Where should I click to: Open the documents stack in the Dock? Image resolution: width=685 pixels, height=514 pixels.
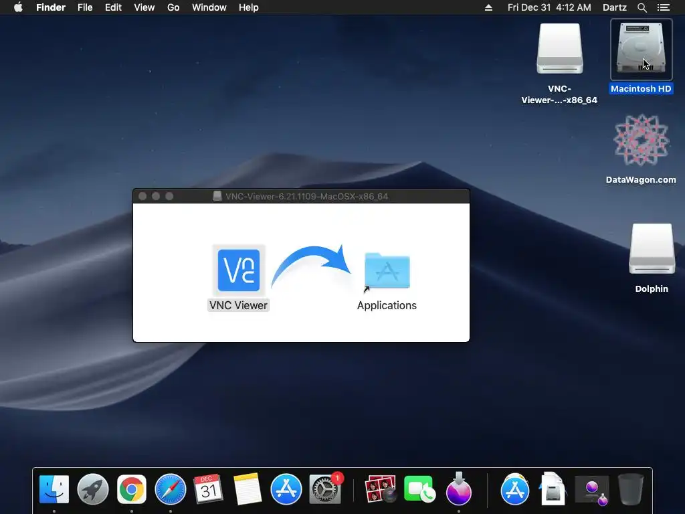coord(553,489)
